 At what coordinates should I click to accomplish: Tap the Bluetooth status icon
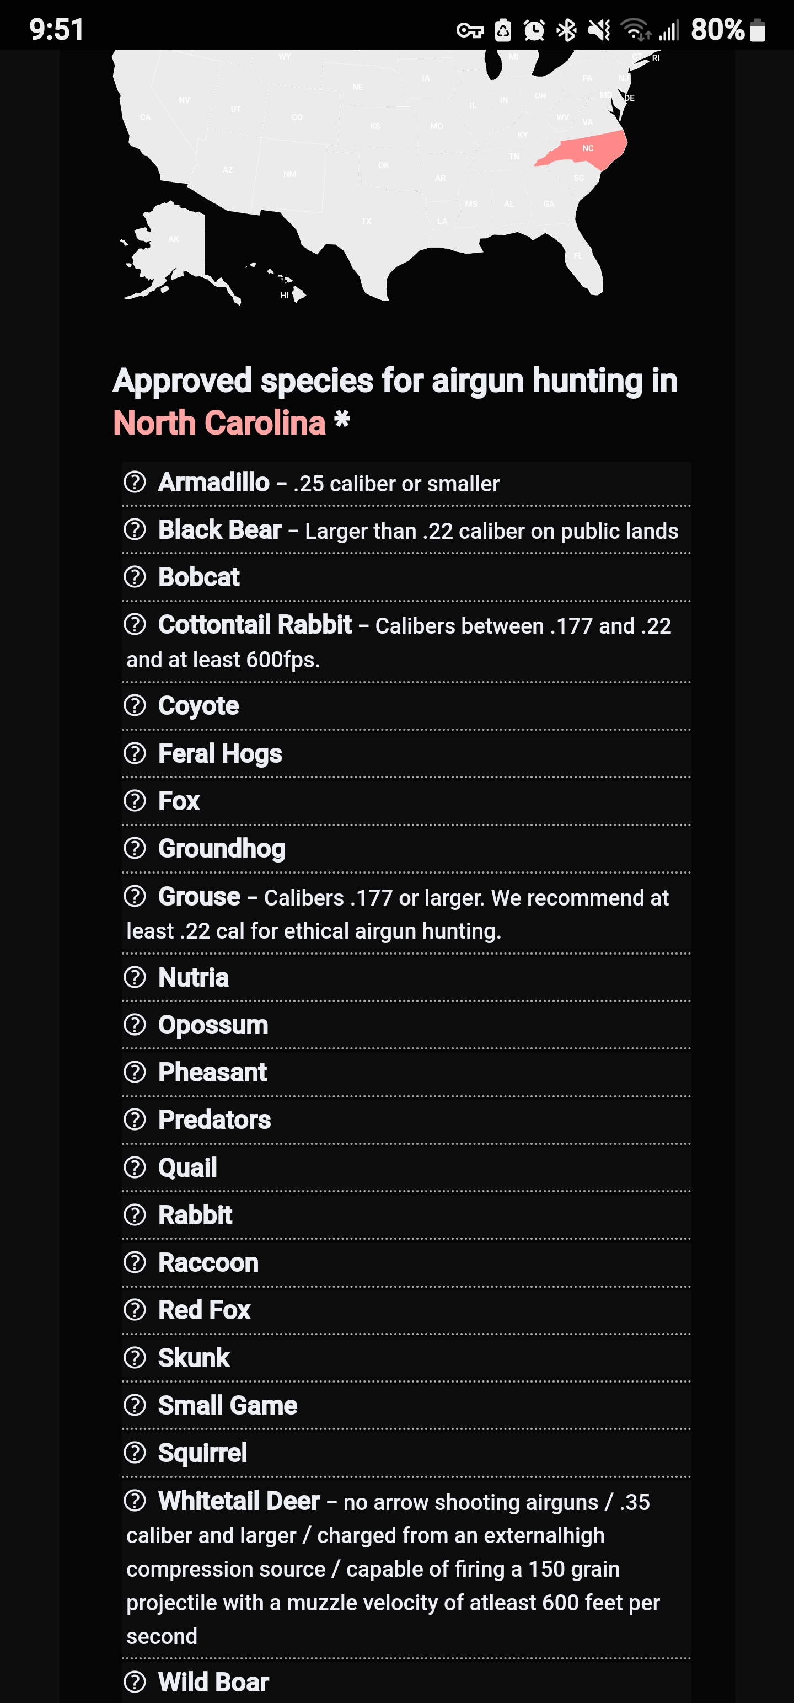tap(566, 30)
